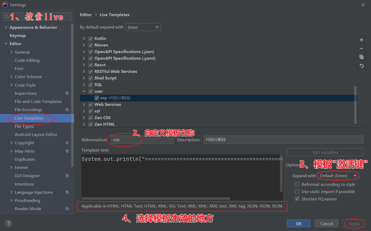Open the File Types settings page
Viewport: 371px width, 231px height.
(x=24, y=126)
